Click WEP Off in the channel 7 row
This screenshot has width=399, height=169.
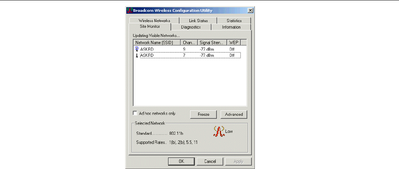point(232,55)
